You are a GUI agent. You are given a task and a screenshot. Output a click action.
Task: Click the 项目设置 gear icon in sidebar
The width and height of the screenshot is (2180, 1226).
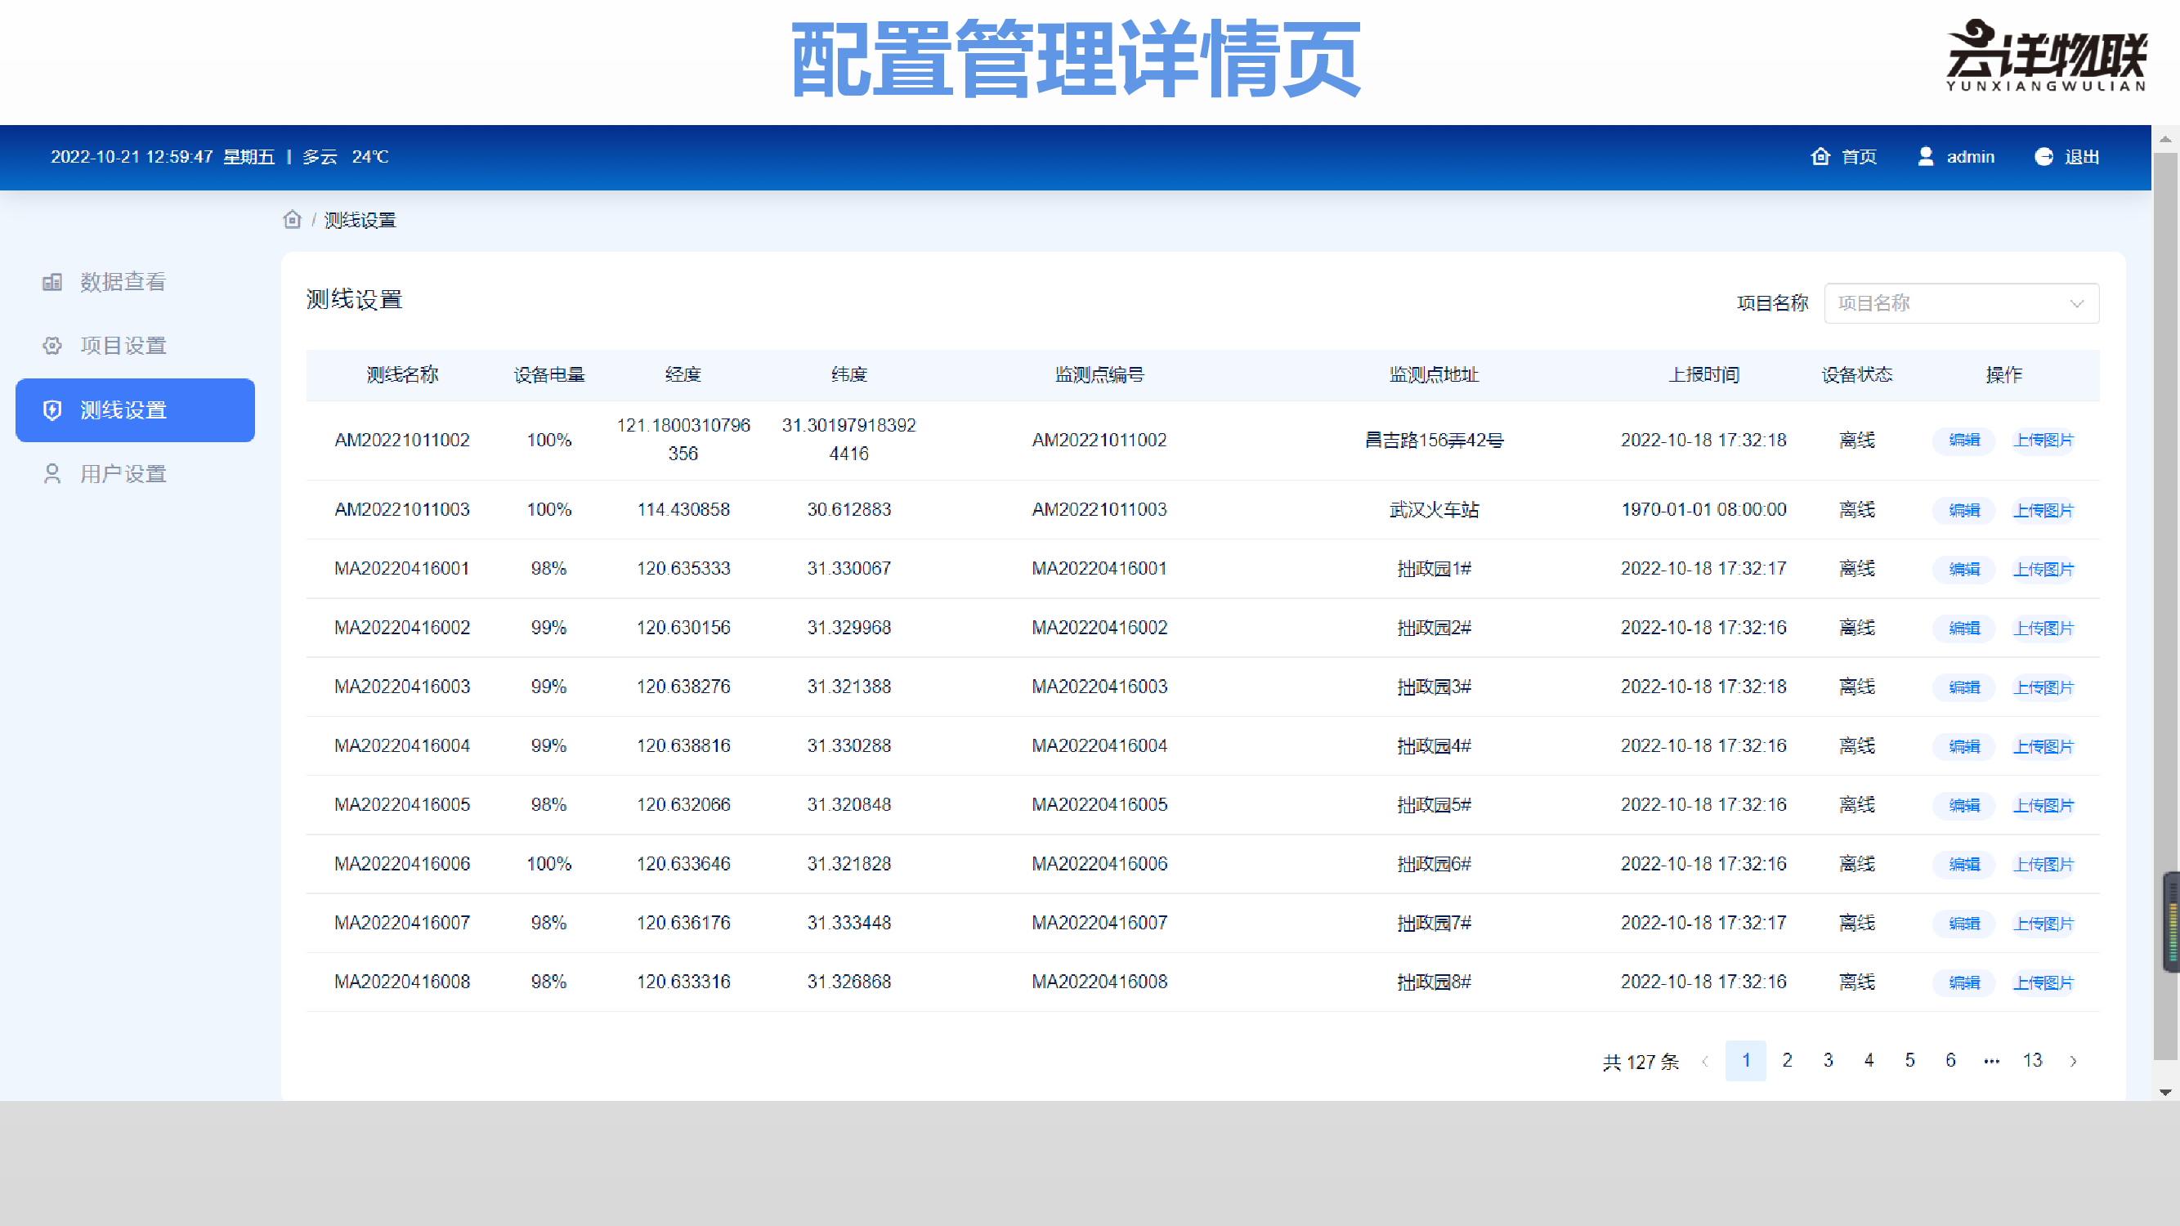(52, 346)
